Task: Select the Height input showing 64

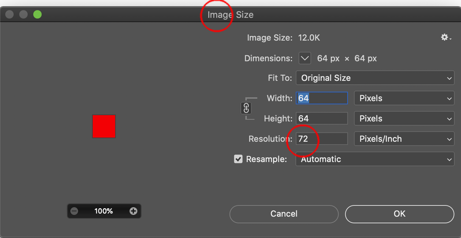Action: pos(321,118)
